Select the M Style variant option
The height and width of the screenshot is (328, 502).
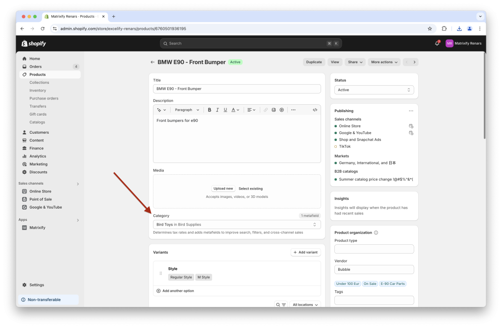coord(203,277)
